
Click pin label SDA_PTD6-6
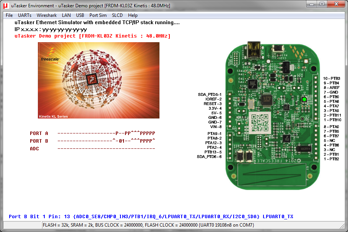tap(209, 157)
